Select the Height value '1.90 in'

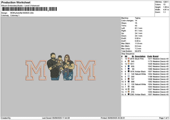coord(166,7)
